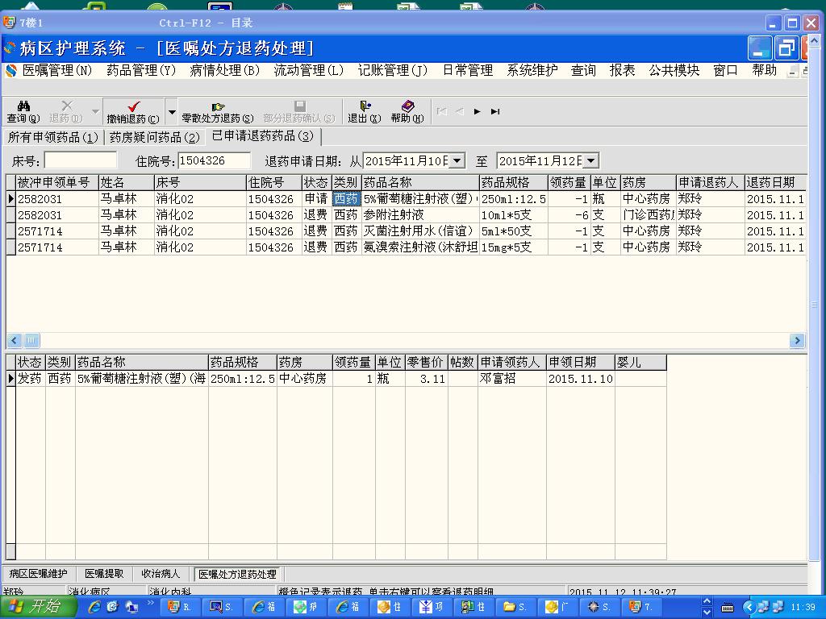Click the 零散处方退药 toolbar icon
826x619 pixels.
click(218, 111)
